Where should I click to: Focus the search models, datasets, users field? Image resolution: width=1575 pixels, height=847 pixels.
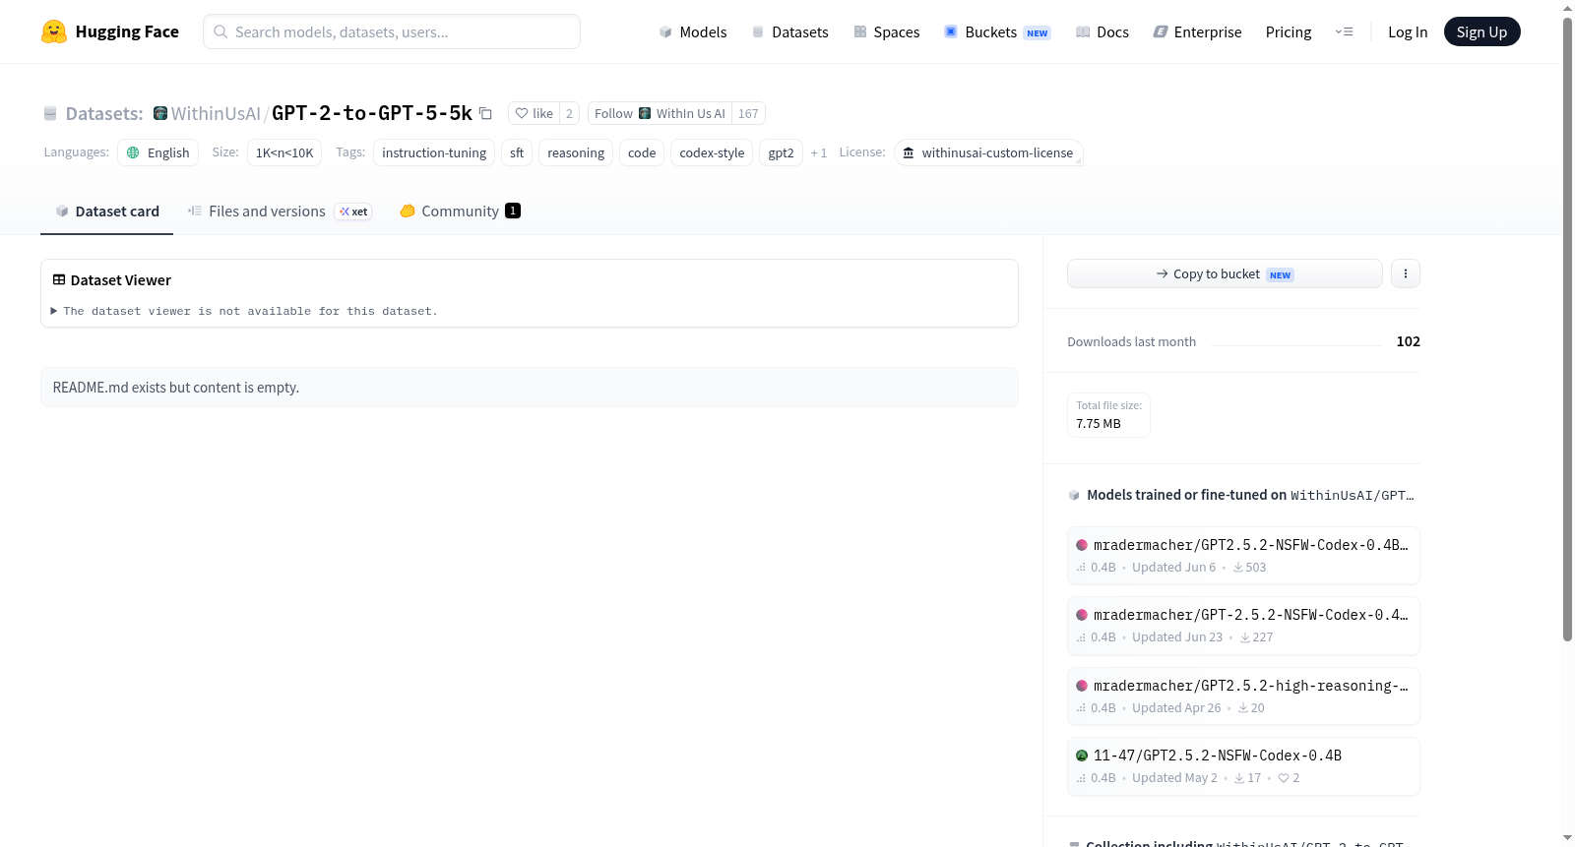392,31
